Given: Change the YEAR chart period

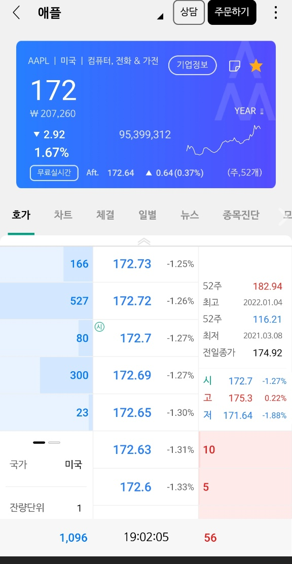Looking at the screenshot, I should pyautogui.click(x=249, y=111).
